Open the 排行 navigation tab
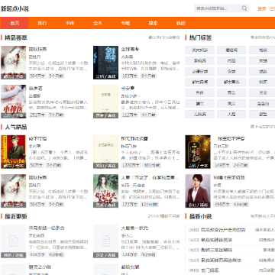The image size is (275, 275). pyautogui.click(x=42, y=23)
